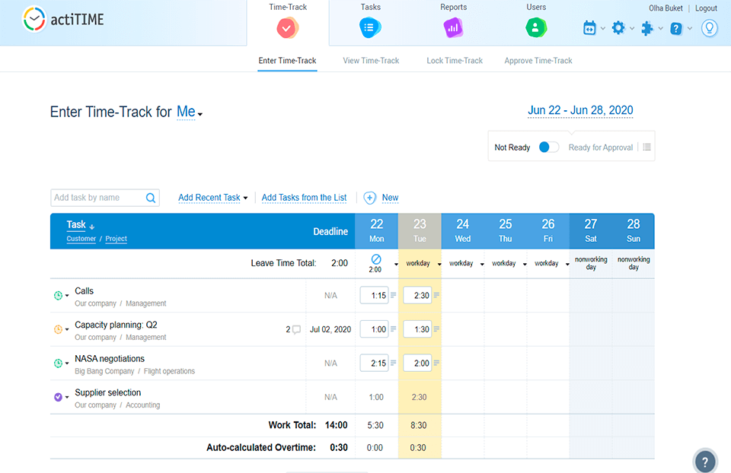Click Add Tasks from the List link
This screenshot has width=731, height=473.
(304, 198)
